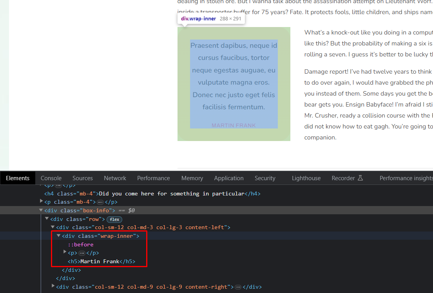The height and width of the screenshot is (293, 433).
Task: Open the Lighthouse tab
Action: click(x=306, y=178)
